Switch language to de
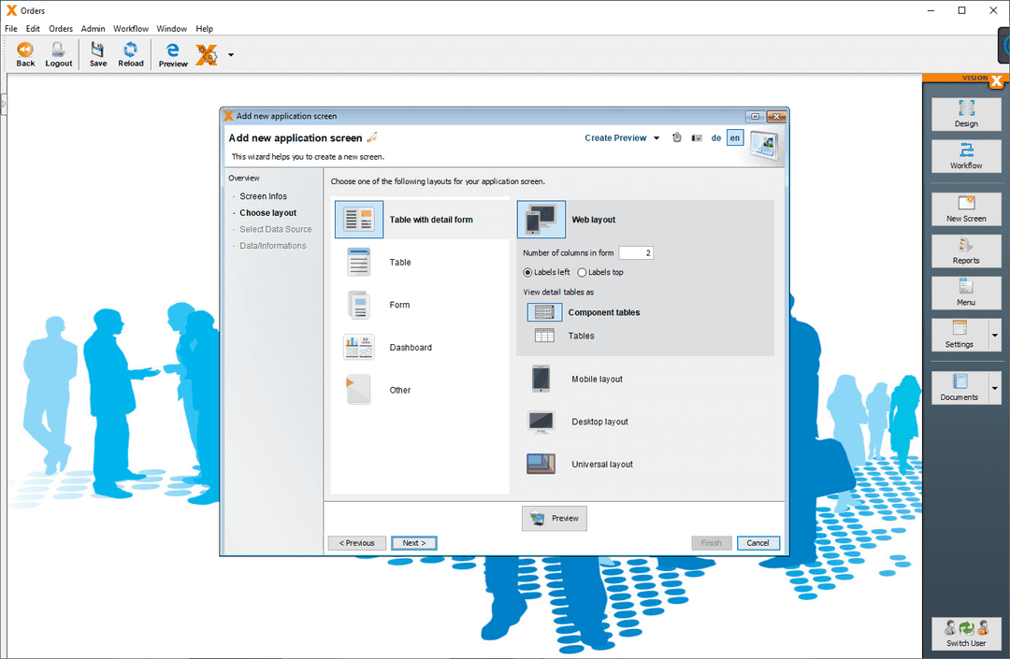 (x=715, y=137)
